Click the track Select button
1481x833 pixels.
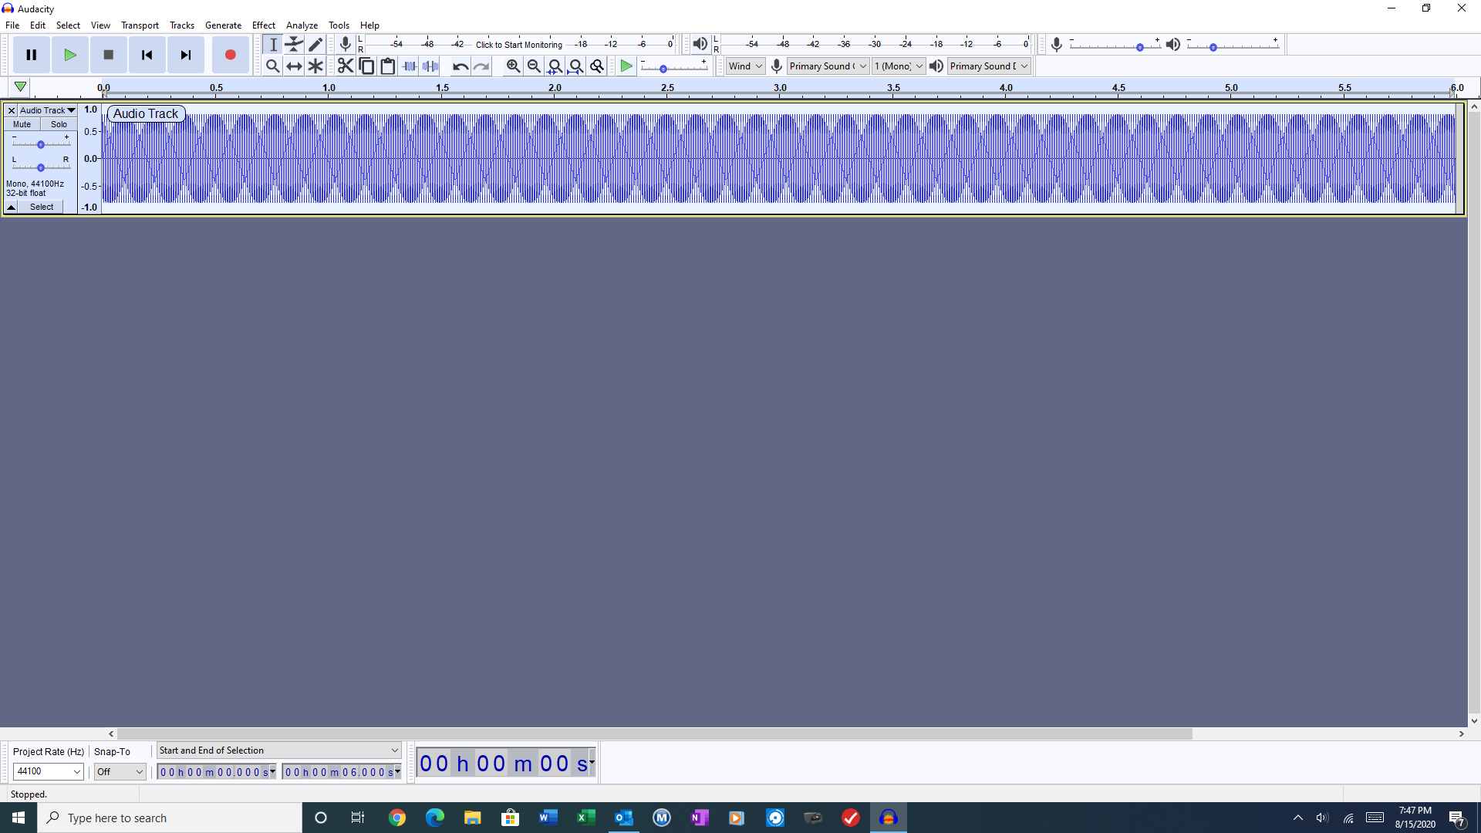42,207
